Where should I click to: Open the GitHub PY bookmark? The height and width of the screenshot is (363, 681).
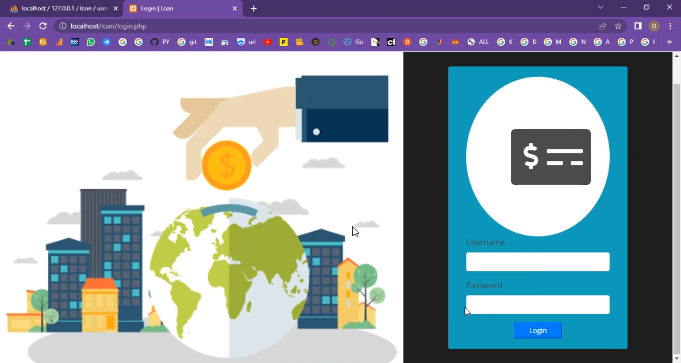coord(160,42)
